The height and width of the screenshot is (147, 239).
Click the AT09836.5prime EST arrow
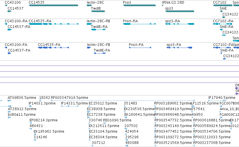point(10,101)
